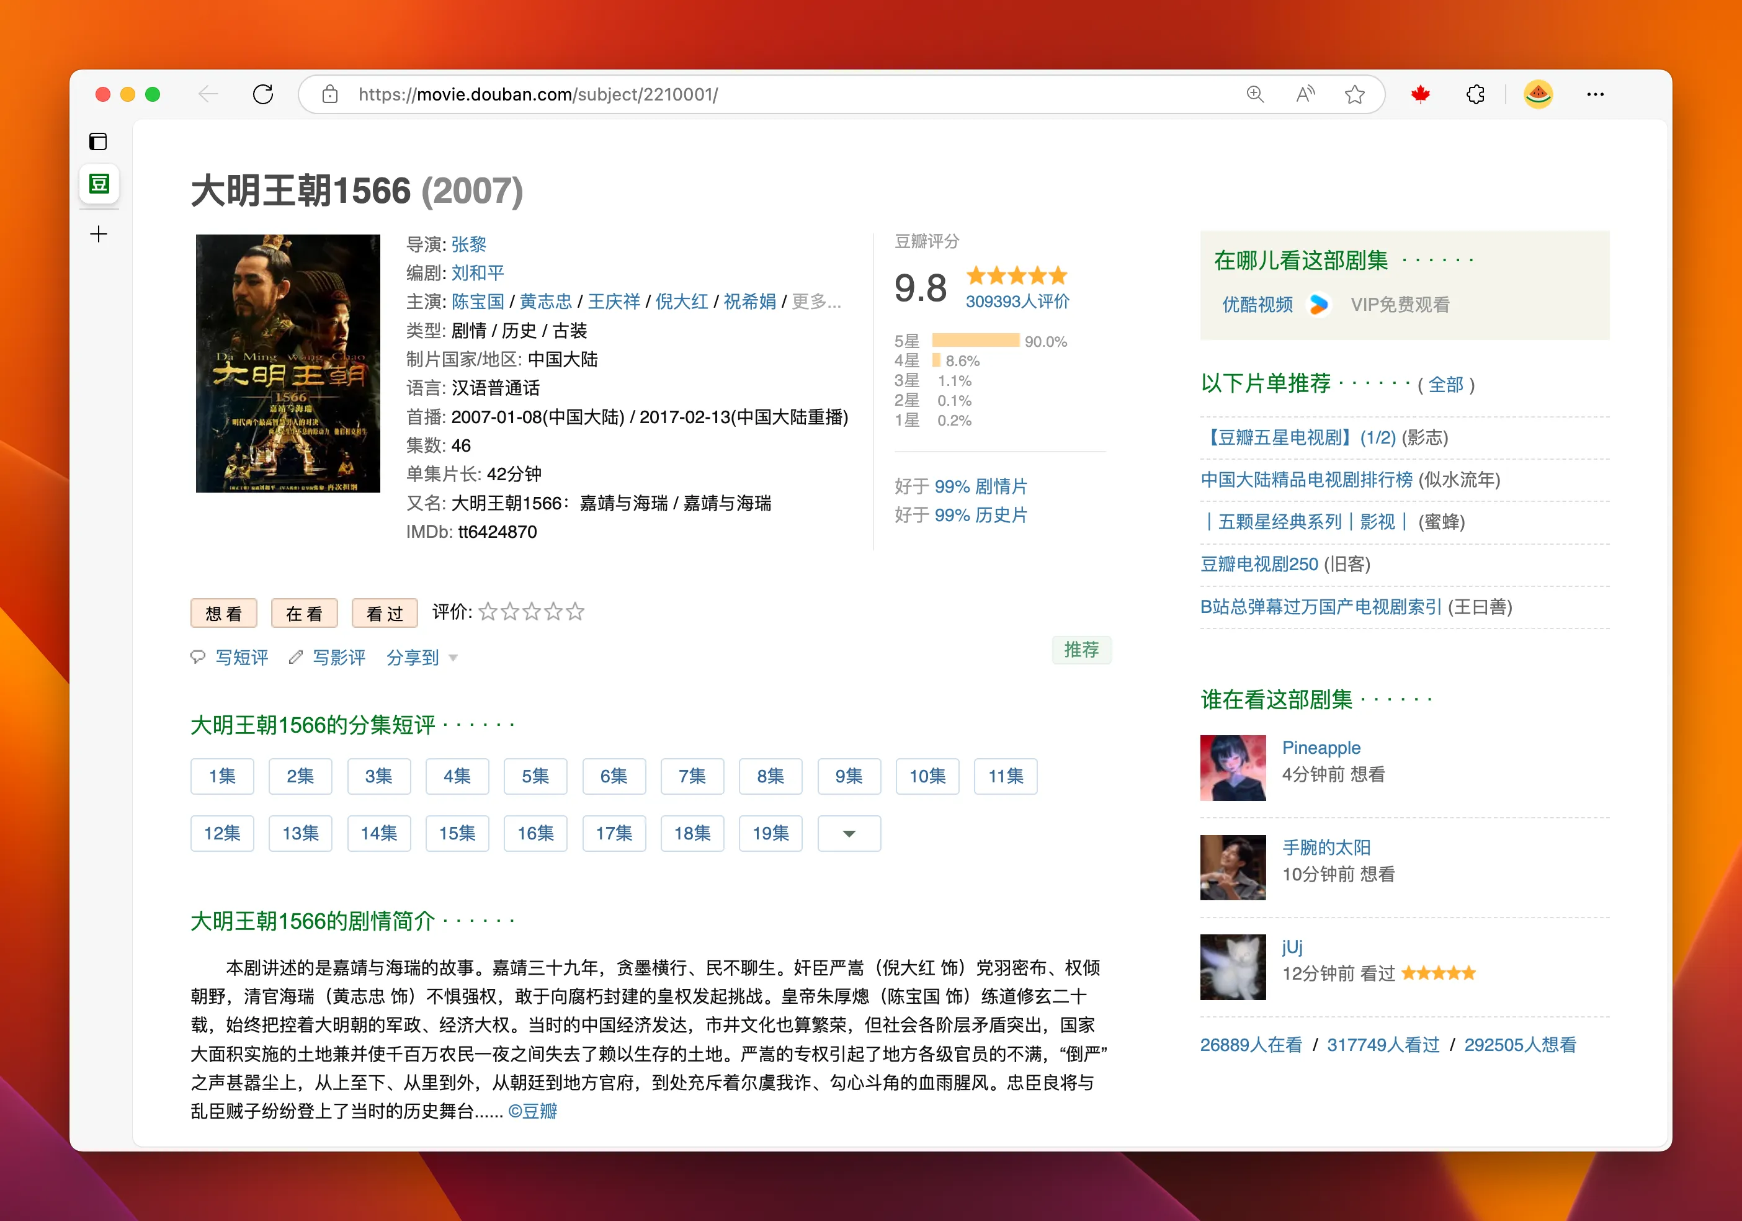This screenshot has height=1221, width=1742.
Task: Mark series as 在看
Action: 304,613
